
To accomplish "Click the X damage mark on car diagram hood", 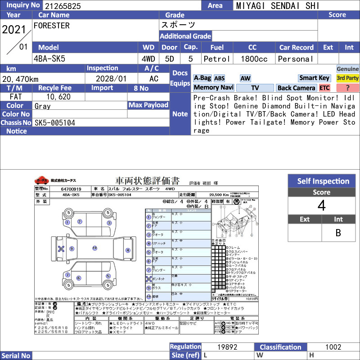I will [x=61, y=249].
